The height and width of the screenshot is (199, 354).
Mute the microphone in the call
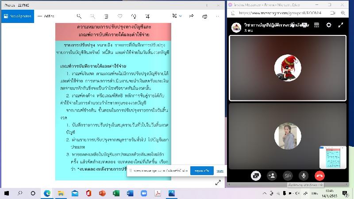303,176
